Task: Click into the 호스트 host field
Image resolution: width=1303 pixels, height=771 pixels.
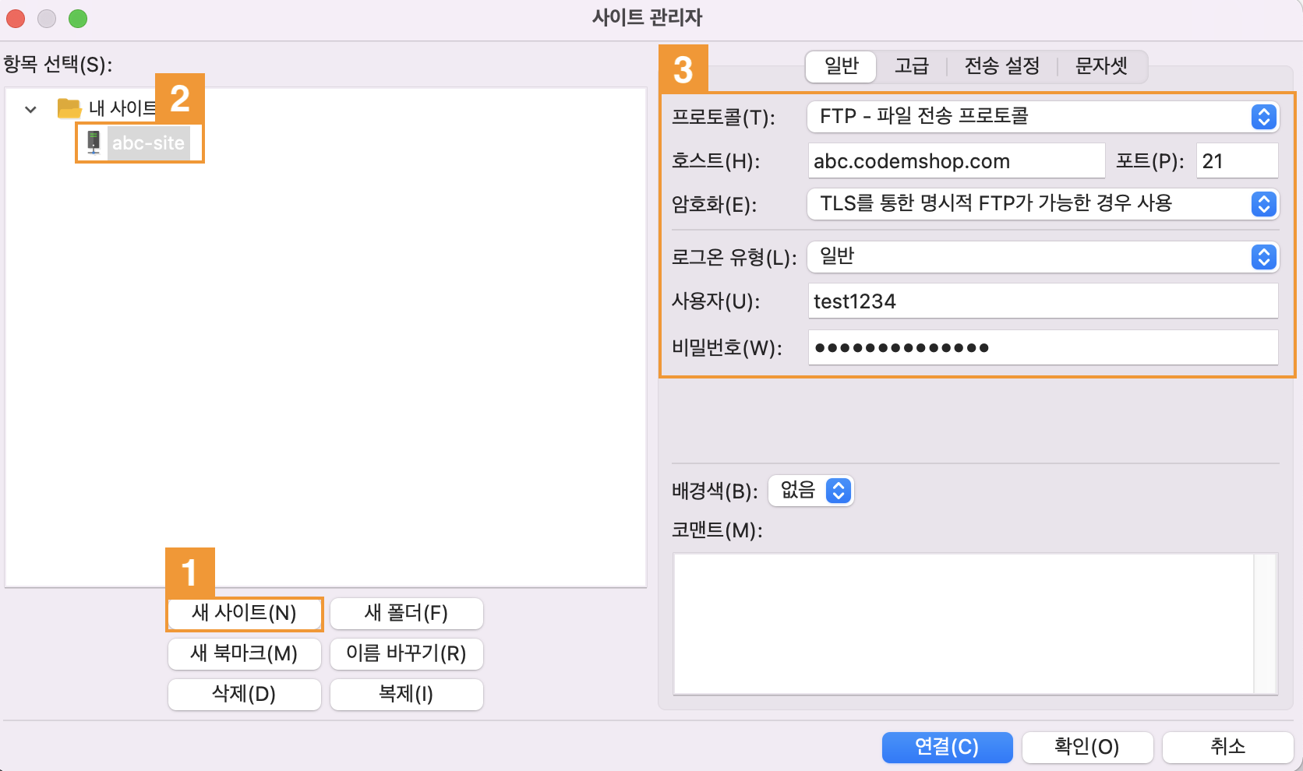Action: coord(955,161)
